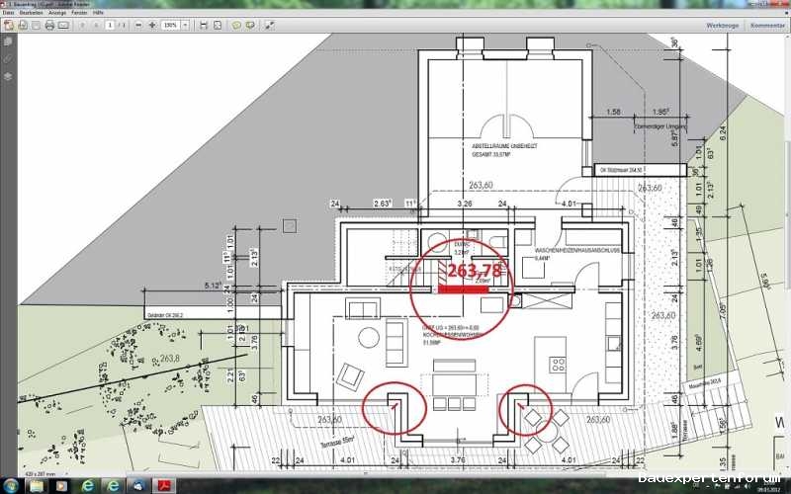Viewport: 791px width, 494px height.
Task: Open the Datei menu
Action: (8, 12)
